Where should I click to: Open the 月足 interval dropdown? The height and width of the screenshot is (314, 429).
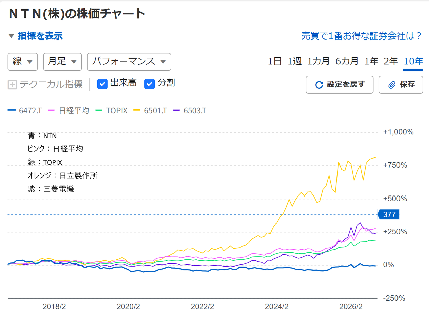point(63,62)
